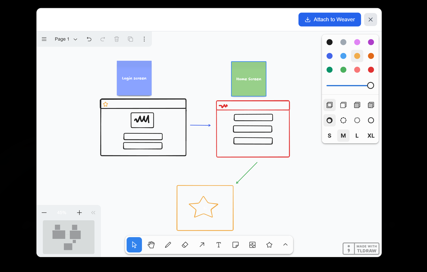Screen dimensions: 427x272
Task: Duplicate the selected shape
Action: tap(130, 39)
